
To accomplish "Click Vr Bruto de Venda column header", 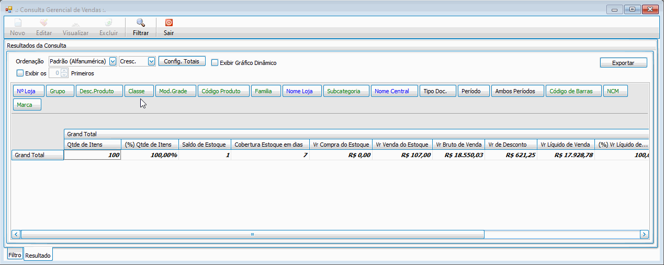I will tap(459, 145).
